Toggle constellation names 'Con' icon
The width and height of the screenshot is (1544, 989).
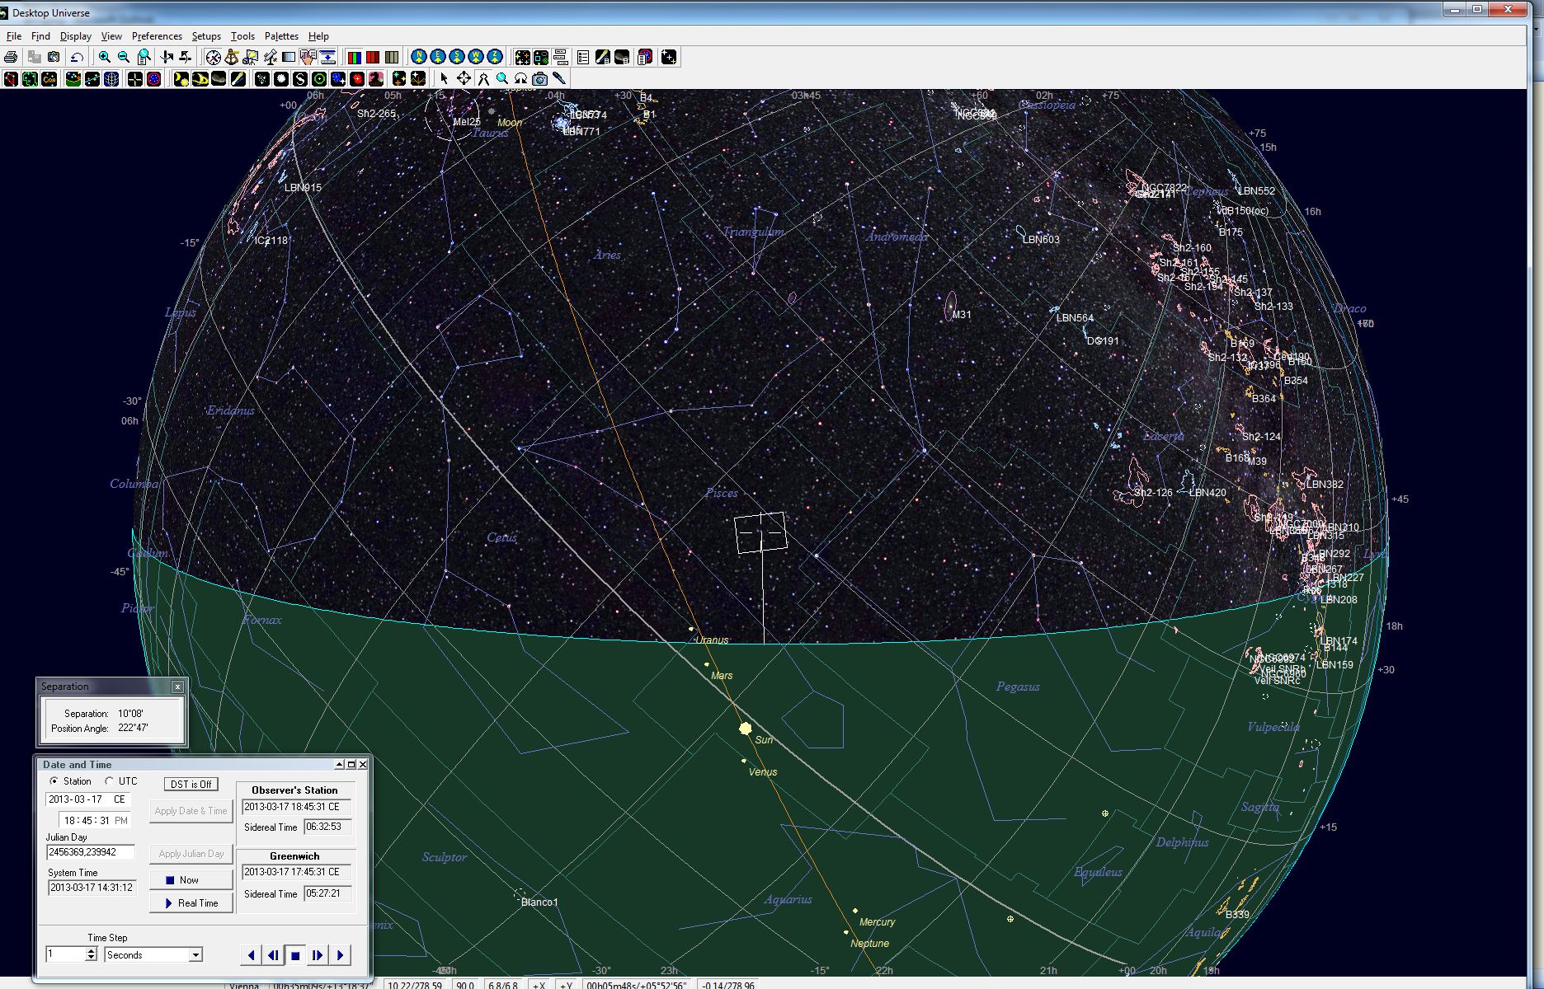pyautogui.click(x=49, y=78)
